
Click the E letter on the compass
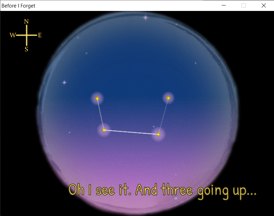point(40,35)
